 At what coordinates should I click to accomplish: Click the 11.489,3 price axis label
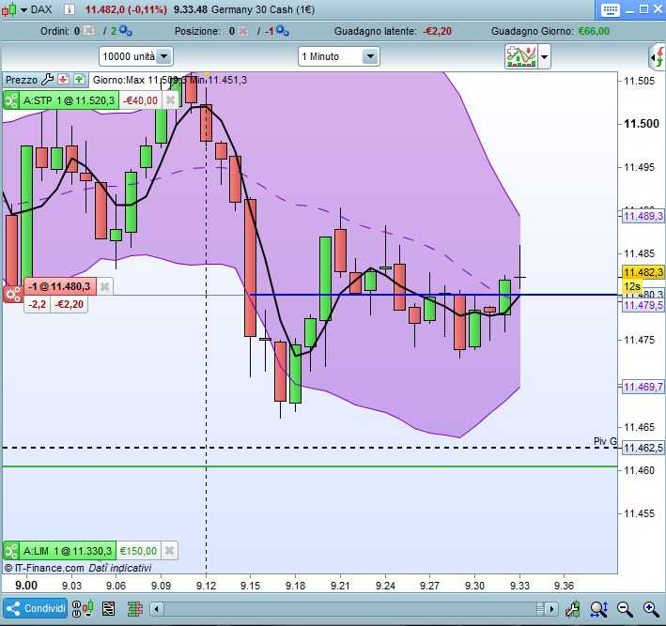click(643, 216)
